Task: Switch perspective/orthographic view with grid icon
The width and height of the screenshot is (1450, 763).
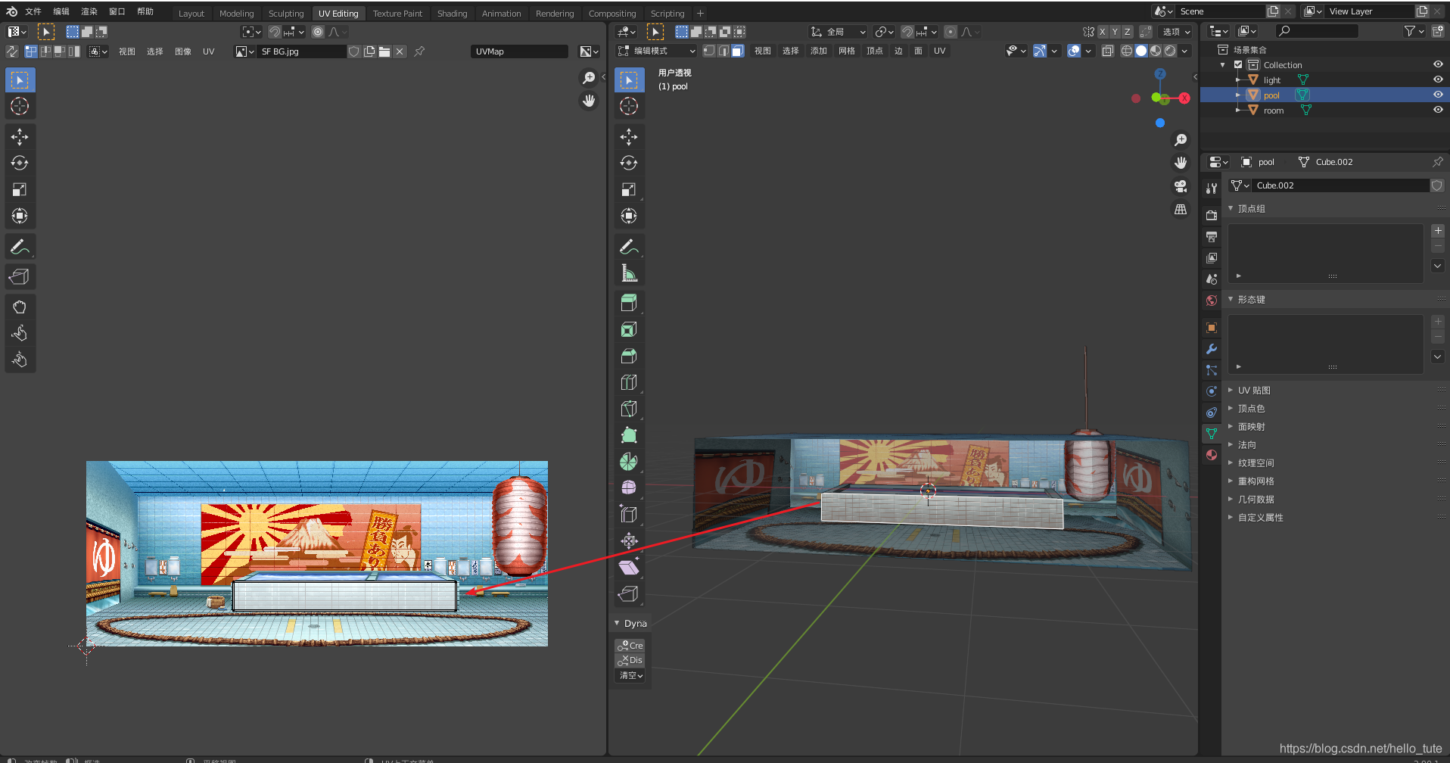Action: pyautogui.click(x=1181, y=210)
